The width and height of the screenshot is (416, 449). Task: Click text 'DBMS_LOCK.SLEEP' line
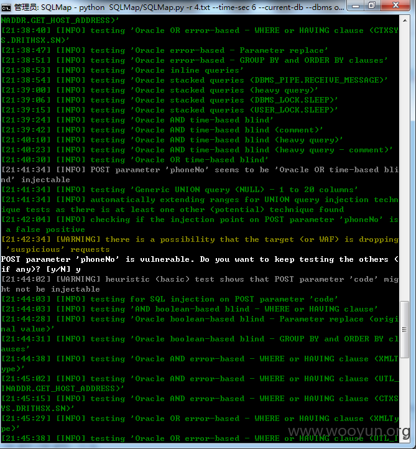tap(170, 100)
